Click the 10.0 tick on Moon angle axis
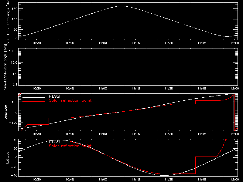The image size is (243, 182). pyautogui.click(x=14, y=62)
